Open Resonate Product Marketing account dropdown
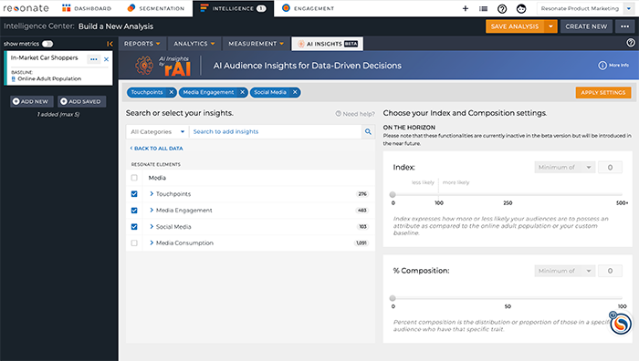 point(585,8)
